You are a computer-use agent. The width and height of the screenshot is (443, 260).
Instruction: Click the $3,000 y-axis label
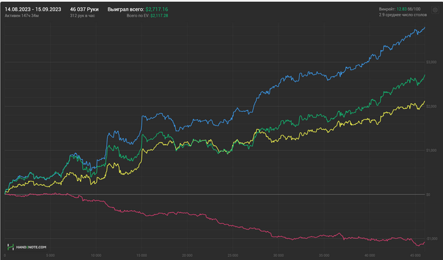[x=432, y=62]
